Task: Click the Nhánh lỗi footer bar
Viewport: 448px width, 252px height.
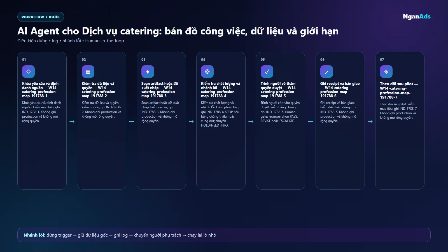Action: tap(224, 235)
